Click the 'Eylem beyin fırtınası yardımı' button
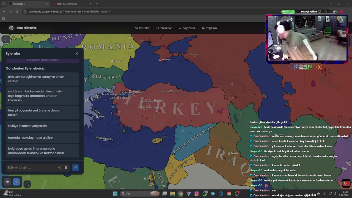352x198 pixels. 42,60
